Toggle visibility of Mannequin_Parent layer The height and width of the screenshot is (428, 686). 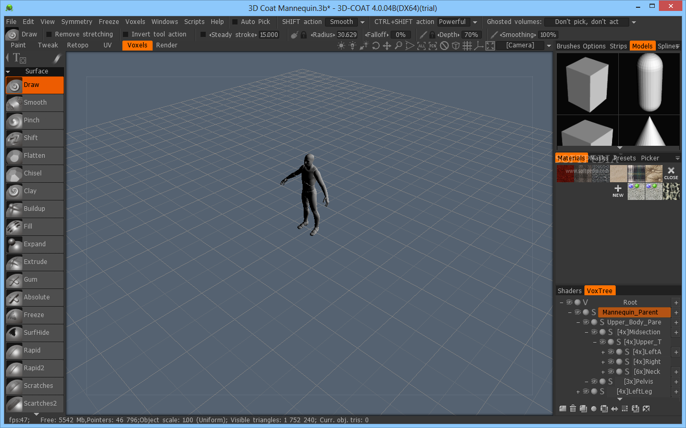(578, 312)
